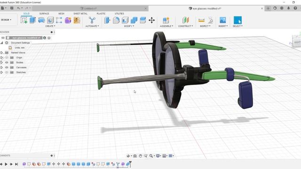Click the Insert image icon
Image resolution: width=301 pixels, height=169 pixels.
click(222, 20)
